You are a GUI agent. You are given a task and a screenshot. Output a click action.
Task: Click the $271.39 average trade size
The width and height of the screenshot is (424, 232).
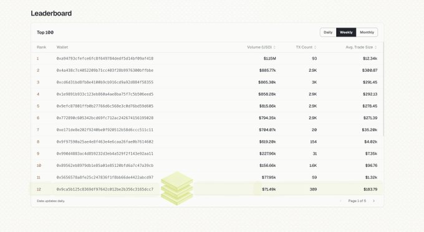(x=370, y=118)
